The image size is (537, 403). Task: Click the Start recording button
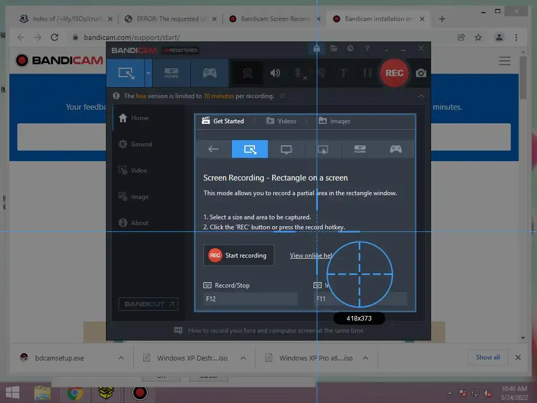click(239, 256)
